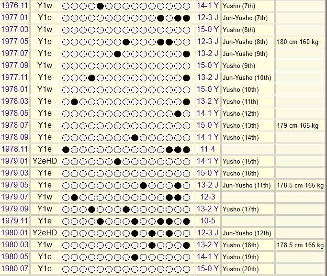Open the 15-0 Y record for 1977.09
Image resolution: width=327 pixels, height=276 pixels.
208,66
